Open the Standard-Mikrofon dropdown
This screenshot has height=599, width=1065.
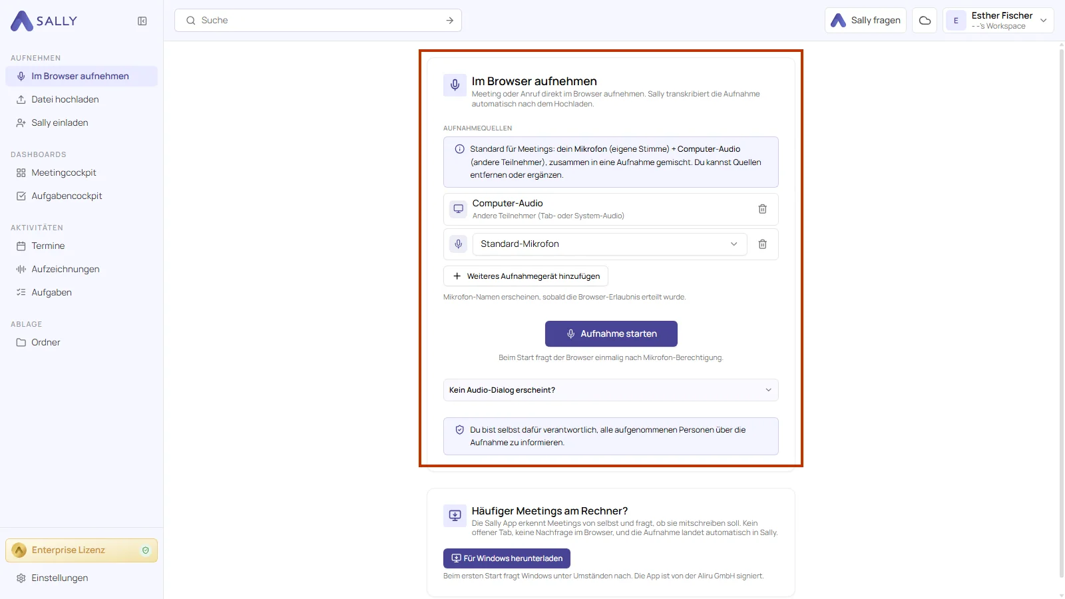pyautogui.click(x=610, y=244)
